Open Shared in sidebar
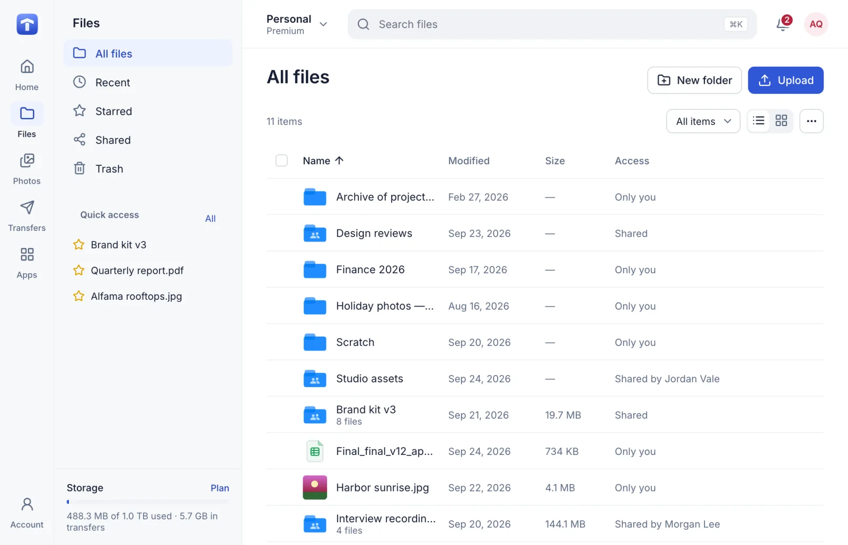This screenshot has height=545, width=848. [x=148, y=140]
